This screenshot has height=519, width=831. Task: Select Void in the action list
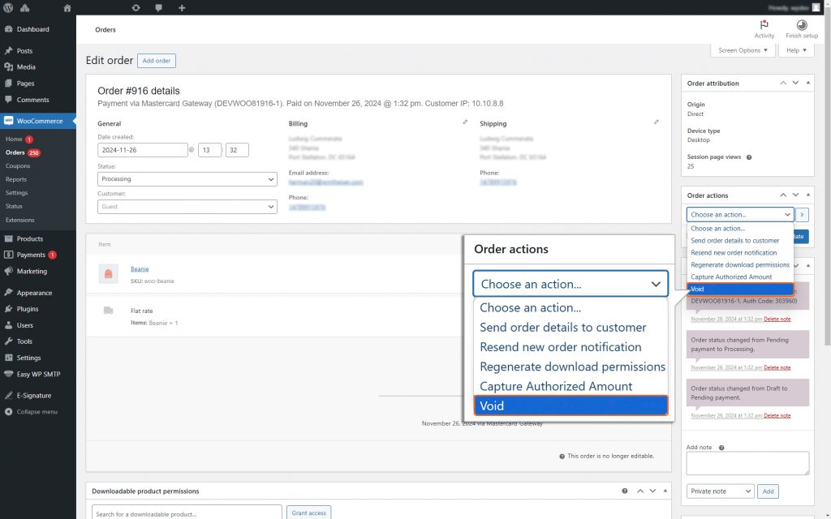(x=740, y=290)
